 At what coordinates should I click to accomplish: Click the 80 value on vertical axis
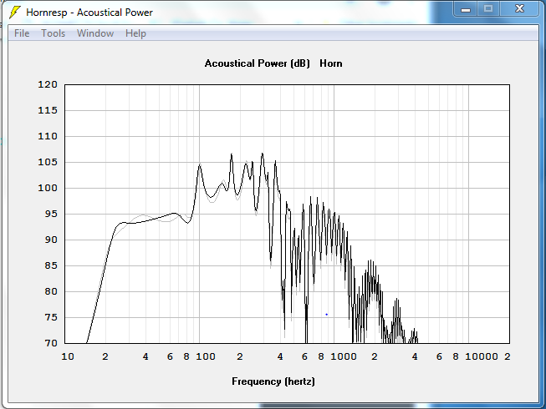51,291
